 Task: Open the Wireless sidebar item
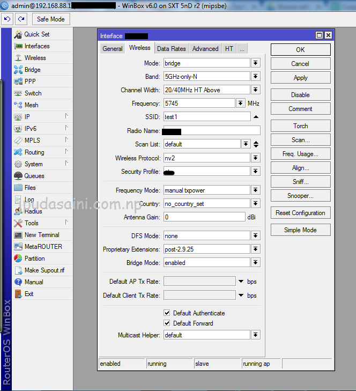tap(42, 58)
